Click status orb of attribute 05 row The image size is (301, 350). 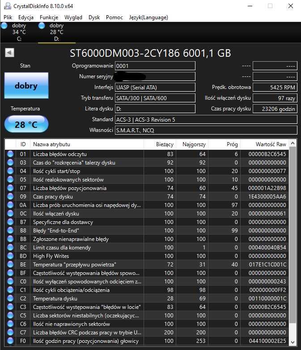pyautogui.click(x=10, y=179)
